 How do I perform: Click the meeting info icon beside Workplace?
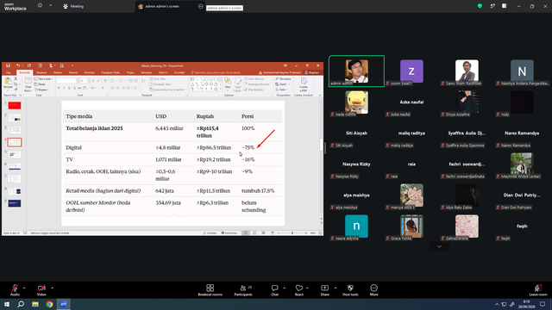pyautogui.click(x=40, y=5)
